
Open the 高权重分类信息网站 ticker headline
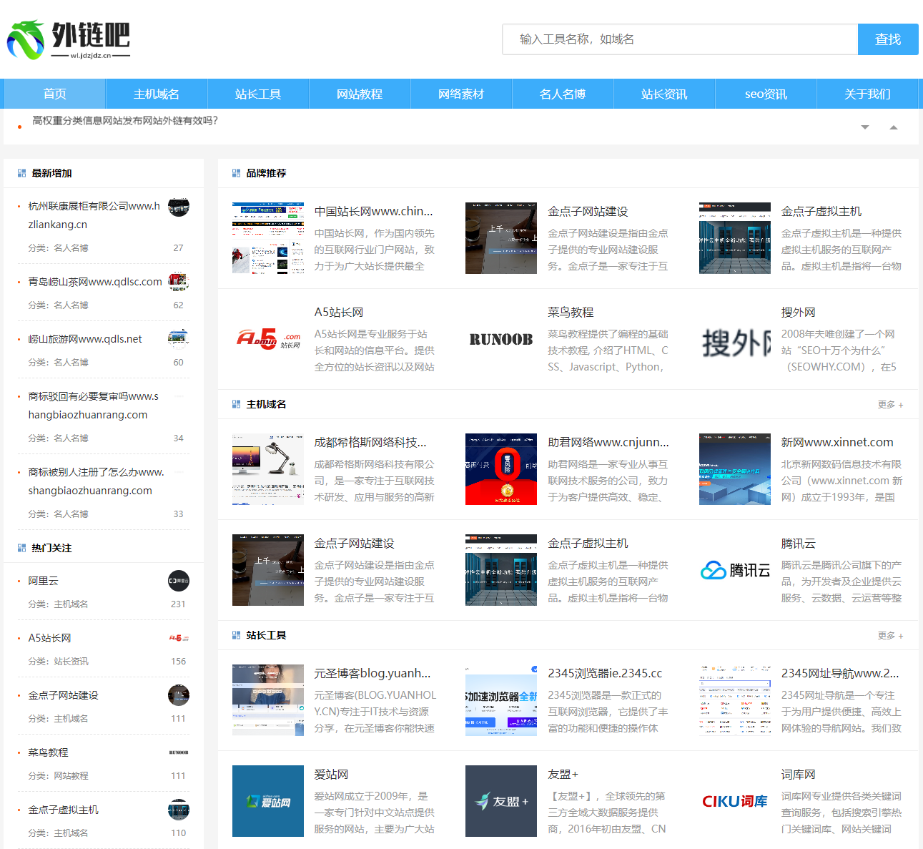coord(125,120)
